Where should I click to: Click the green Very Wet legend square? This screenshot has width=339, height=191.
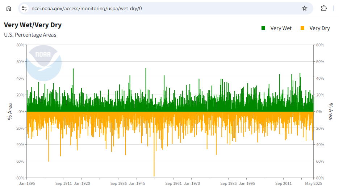click(263, 28)
